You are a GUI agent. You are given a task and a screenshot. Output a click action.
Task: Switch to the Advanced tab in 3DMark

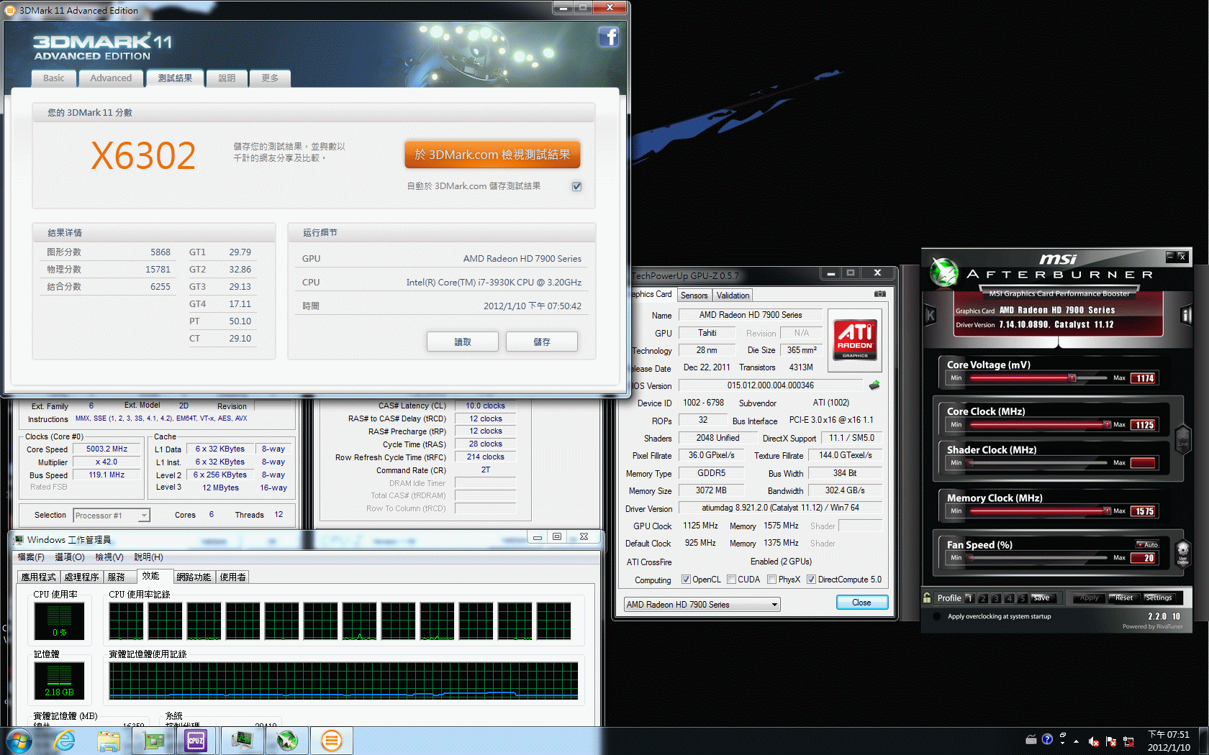[111, 78]
